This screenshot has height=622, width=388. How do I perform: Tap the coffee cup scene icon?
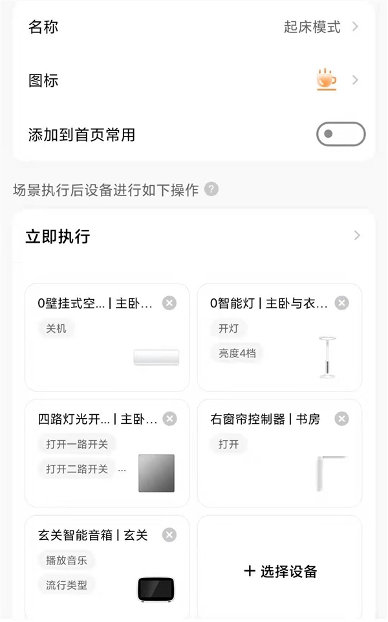(x=326, y=80)
